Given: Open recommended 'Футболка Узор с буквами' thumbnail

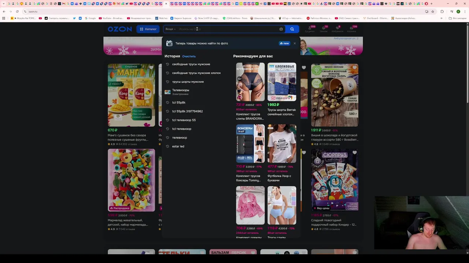Looking at the screenshot, I should click(282, 144).
